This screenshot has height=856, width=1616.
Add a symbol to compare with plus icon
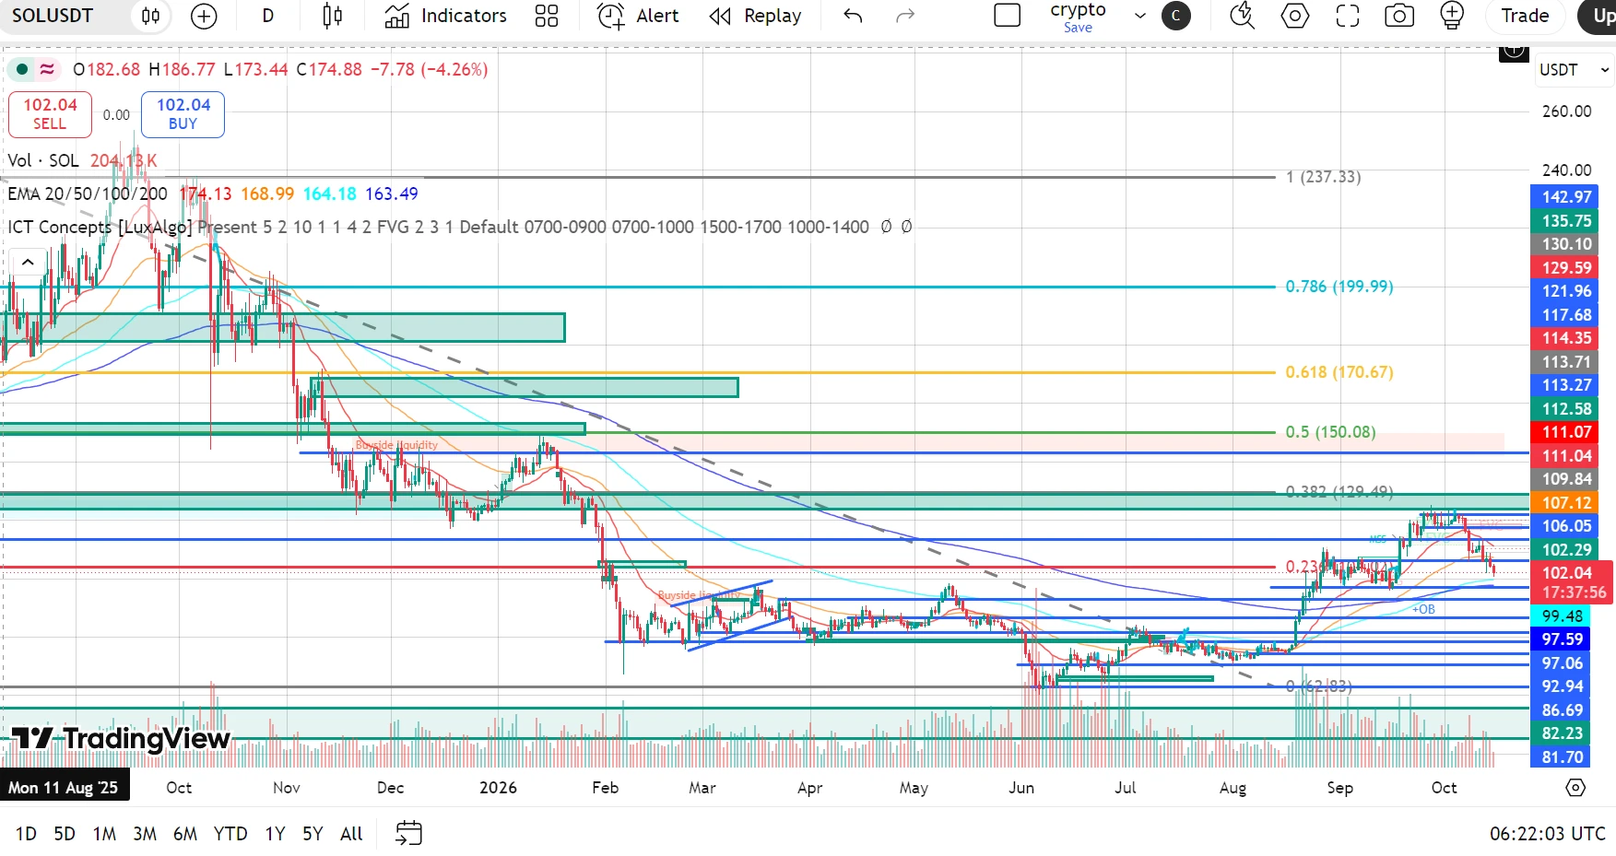204,16
